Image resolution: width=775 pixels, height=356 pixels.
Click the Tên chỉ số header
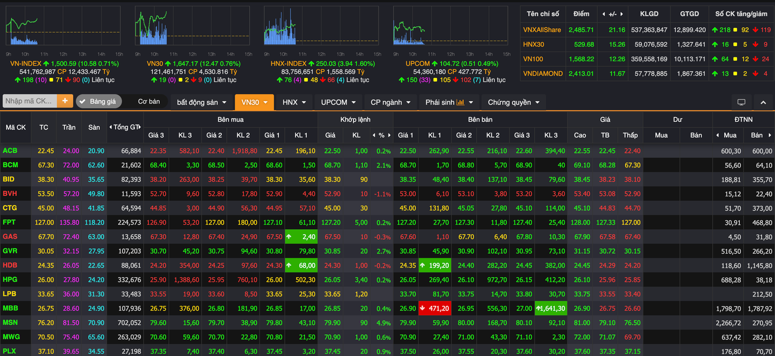[x=542, y=14]
